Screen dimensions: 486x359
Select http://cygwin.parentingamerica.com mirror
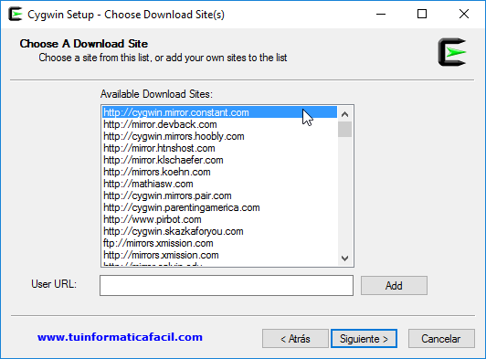(219, 207)
